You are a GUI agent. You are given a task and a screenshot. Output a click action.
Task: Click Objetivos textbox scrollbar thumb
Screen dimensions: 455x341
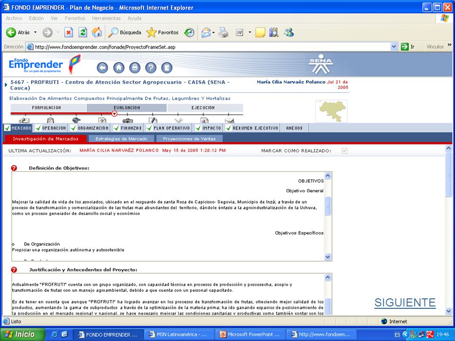pyautogui.click(x=328, y=206)
